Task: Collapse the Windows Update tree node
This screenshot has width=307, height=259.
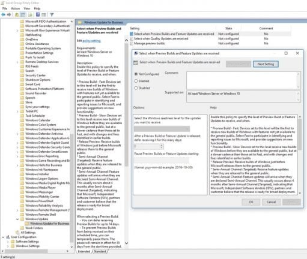Action: [x=17, y=219]
